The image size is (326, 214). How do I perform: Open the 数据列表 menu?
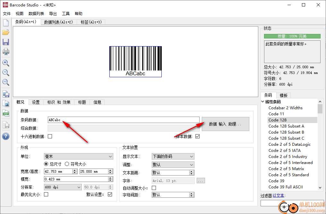coord(36,14)
